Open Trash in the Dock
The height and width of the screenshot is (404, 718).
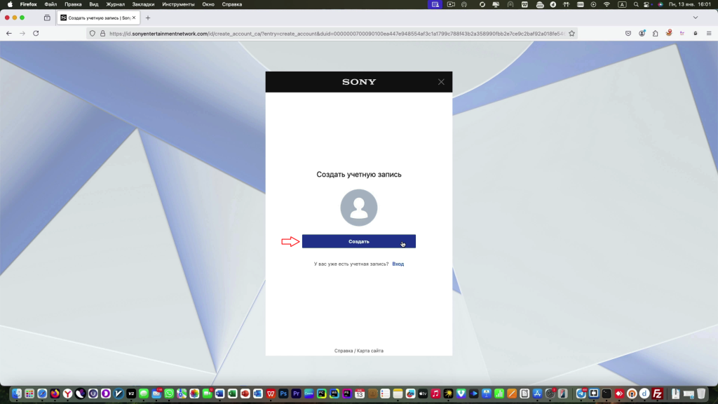click(x=702, y=393)
